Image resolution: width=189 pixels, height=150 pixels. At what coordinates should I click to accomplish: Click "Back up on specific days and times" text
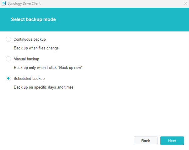point(44,87)
